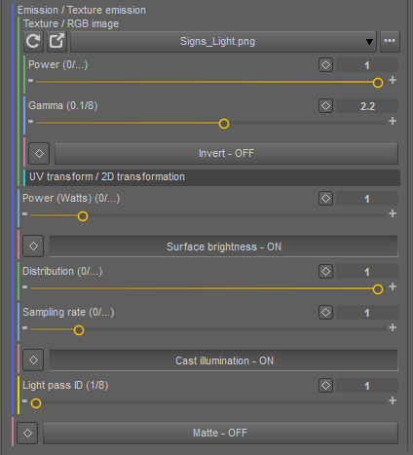This screenshot has width=413, height=455.
Task: Click the diamond node icon next to Gamma
Action: pos(325,106)
